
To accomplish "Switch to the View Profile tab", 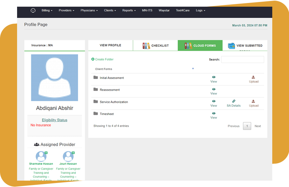I will (110, 45).
